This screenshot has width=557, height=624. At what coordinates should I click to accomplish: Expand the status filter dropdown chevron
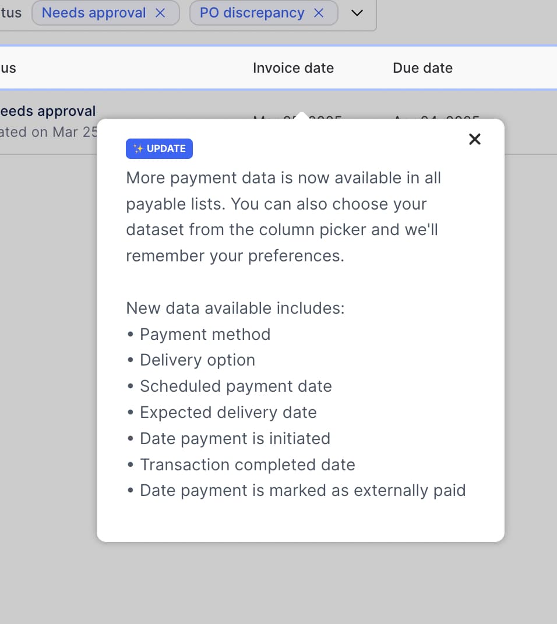pos(358,13)
